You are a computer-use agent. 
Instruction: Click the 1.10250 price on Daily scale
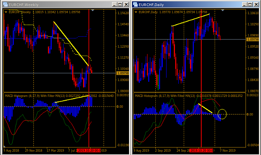click(253, 24)
